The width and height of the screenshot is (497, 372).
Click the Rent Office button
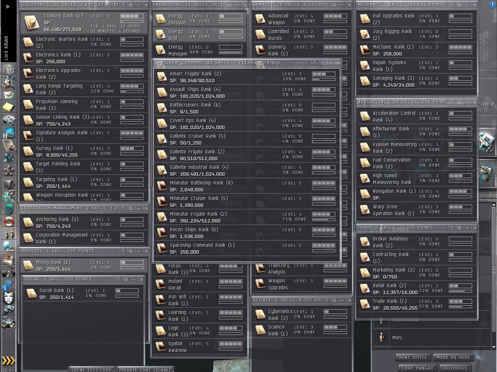(413, 357)
